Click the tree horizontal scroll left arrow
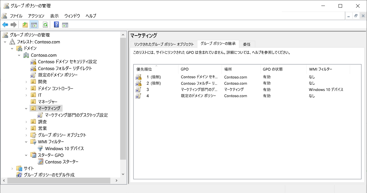Image resolution: width=367 pixels, height=193 pixels. click(x=4, y=180)
